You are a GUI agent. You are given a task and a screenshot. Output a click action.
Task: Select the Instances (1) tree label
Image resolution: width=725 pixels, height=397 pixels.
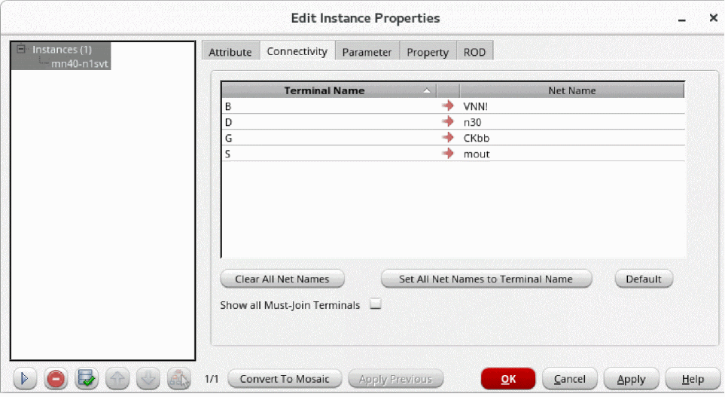point(62,49)
